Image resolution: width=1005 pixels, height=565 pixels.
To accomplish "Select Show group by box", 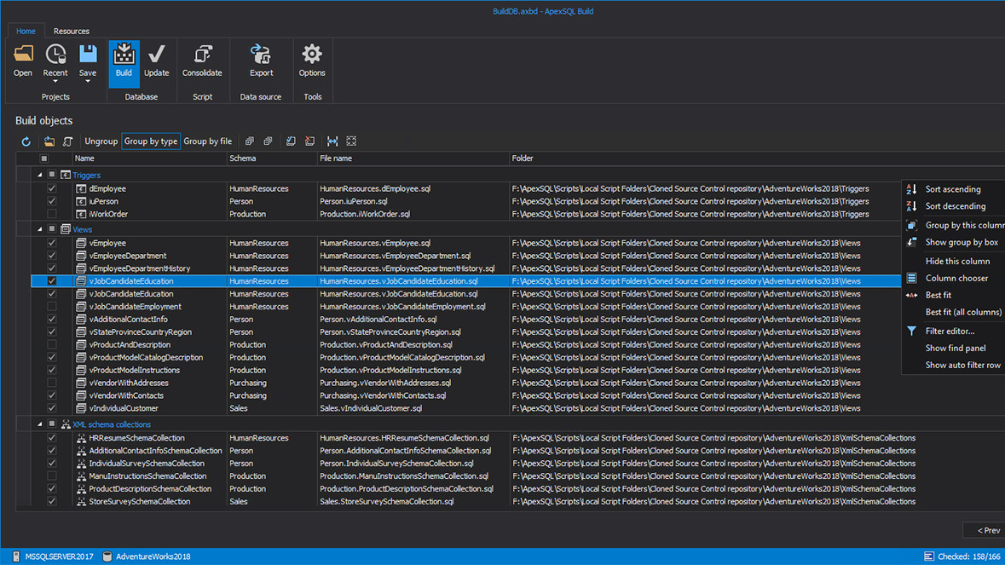I will pyautogui.click(x=954, y=242).
